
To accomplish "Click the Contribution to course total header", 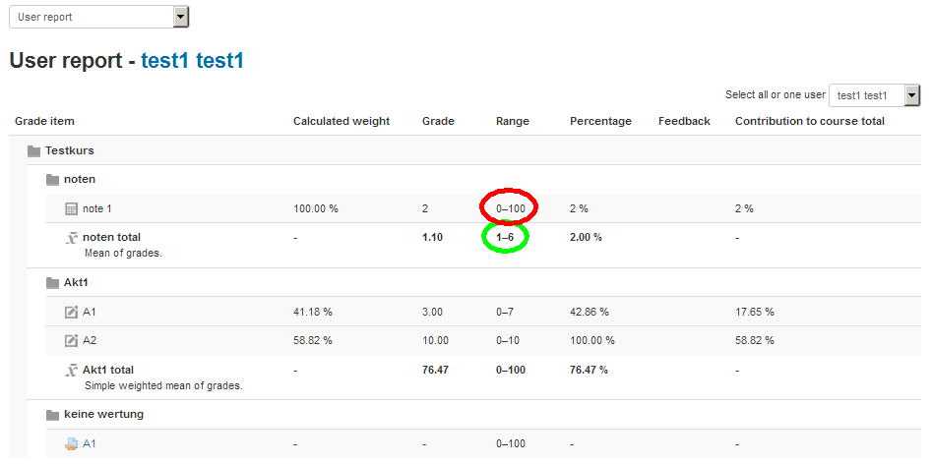I will point(810,121).
